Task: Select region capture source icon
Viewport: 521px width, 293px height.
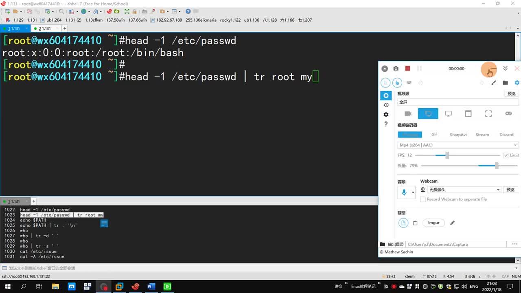Action: coord(488,114)
